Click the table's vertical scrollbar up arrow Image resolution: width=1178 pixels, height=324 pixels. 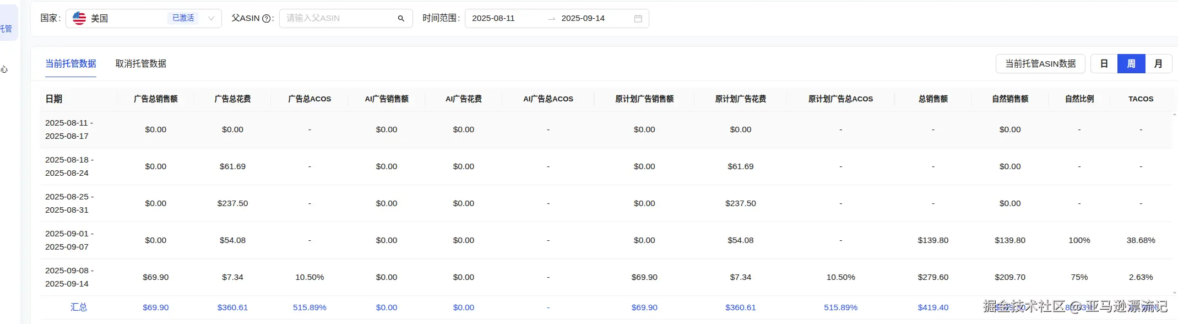[1175, 115]
